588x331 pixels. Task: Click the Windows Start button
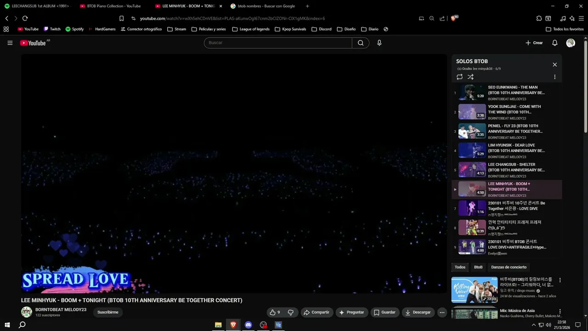tap(7, 325)
